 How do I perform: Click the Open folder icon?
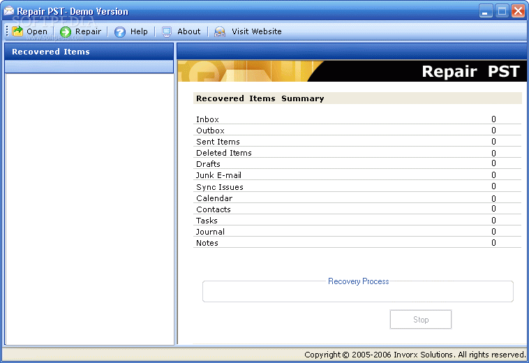pyautogui.click(x=17, y=31)
